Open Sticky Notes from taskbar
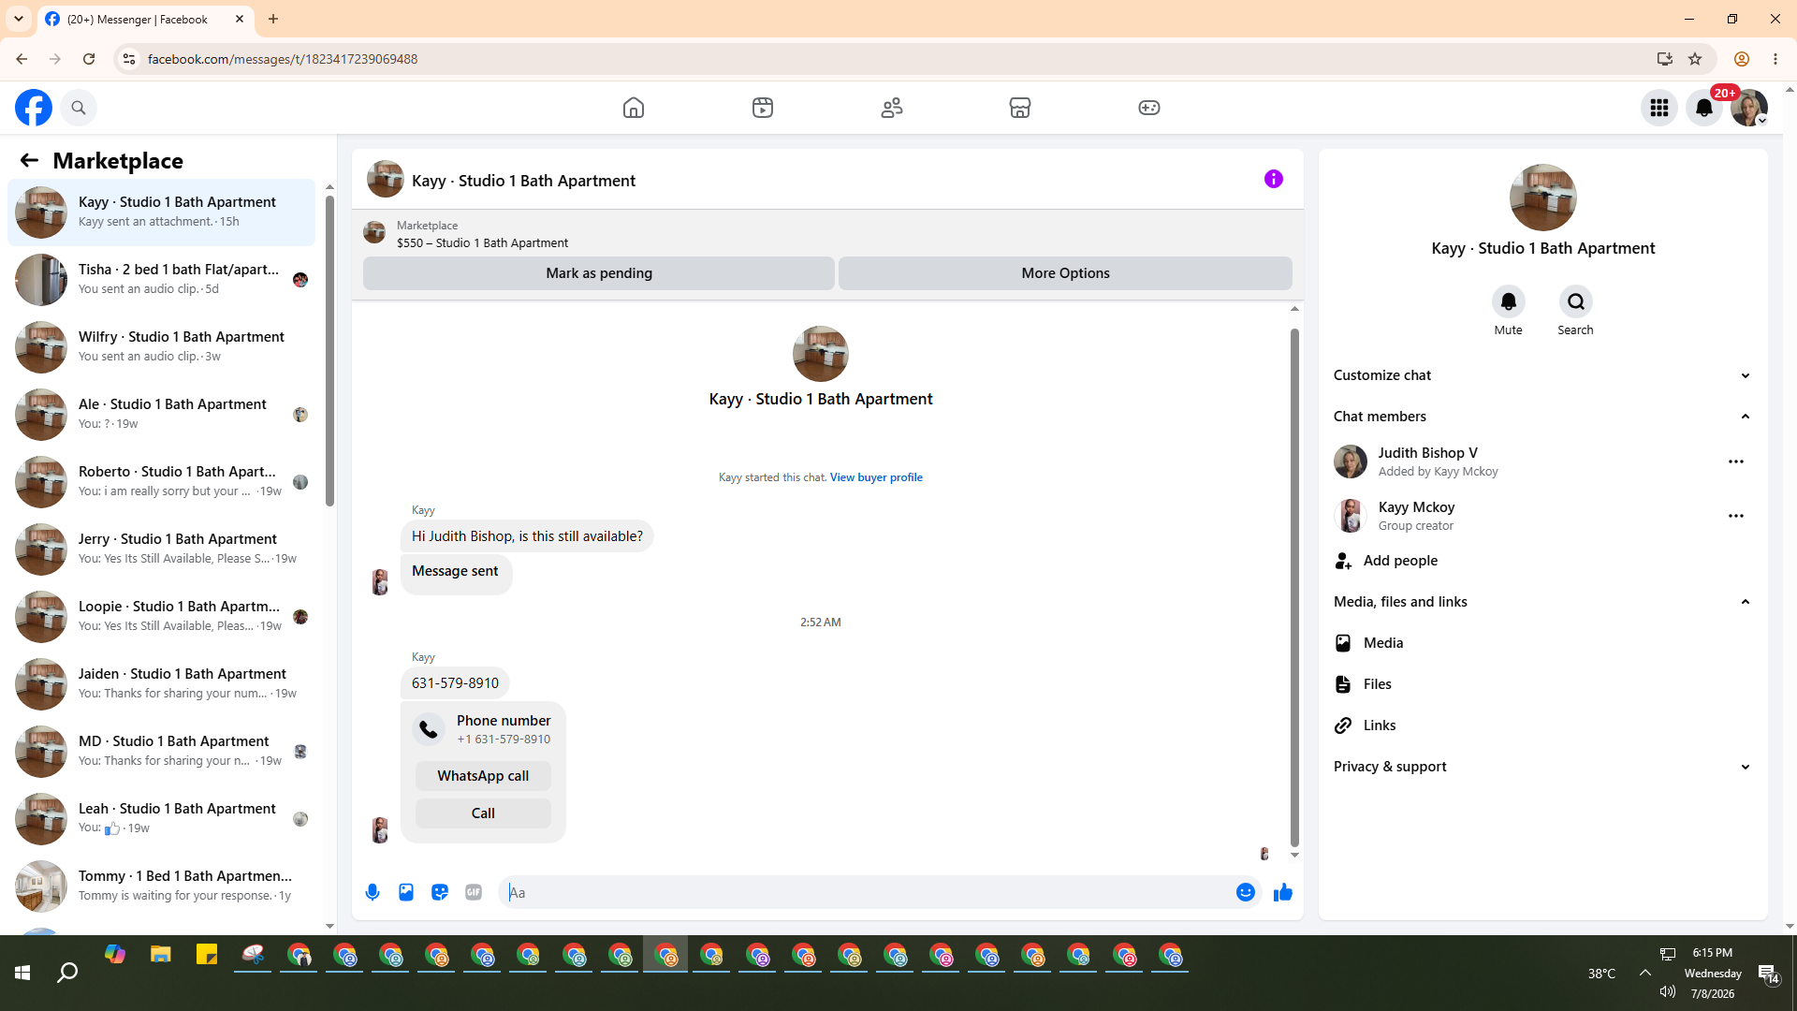The image size is (1797, 1011). pos(207,956)
